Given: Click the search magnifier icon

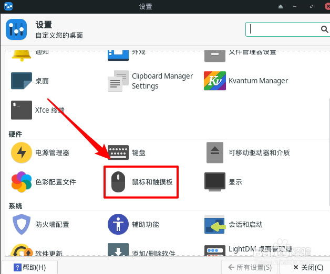Looking at the screenshot, I should point(325,29).
